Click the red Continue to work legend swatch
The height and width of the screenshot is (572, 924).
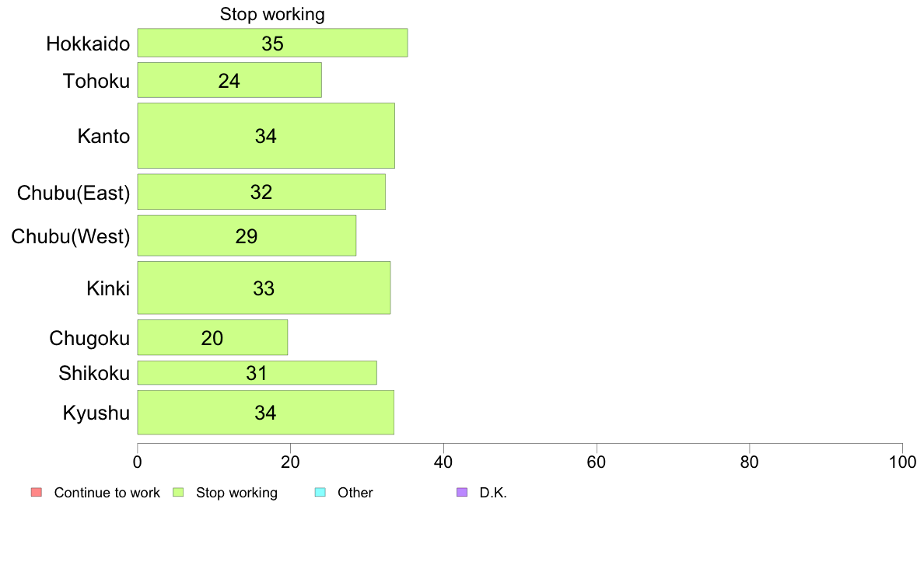(x=37, y=493)
